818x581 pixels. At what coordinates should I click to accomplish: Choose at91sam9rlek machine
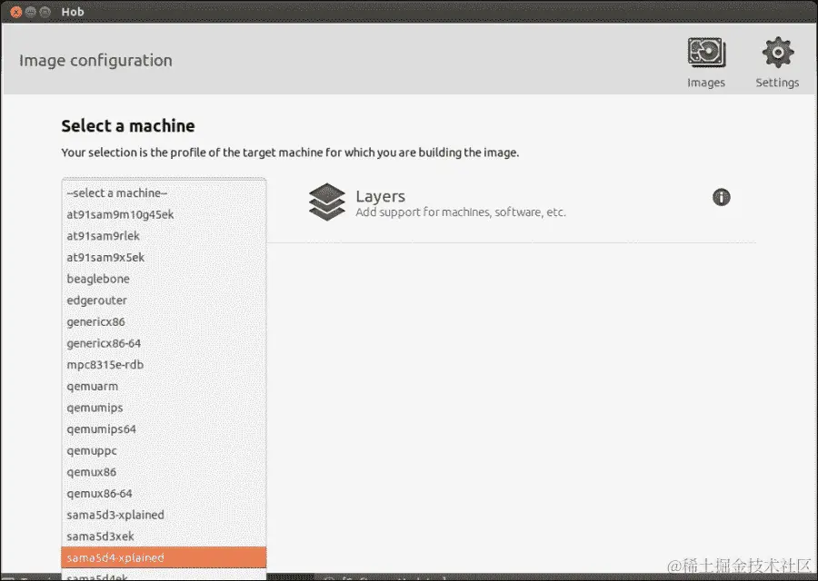pyautogui.click(x=164, y=236)
